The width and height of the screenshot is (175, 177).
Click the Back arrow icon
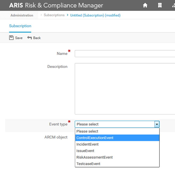[29, 38]
